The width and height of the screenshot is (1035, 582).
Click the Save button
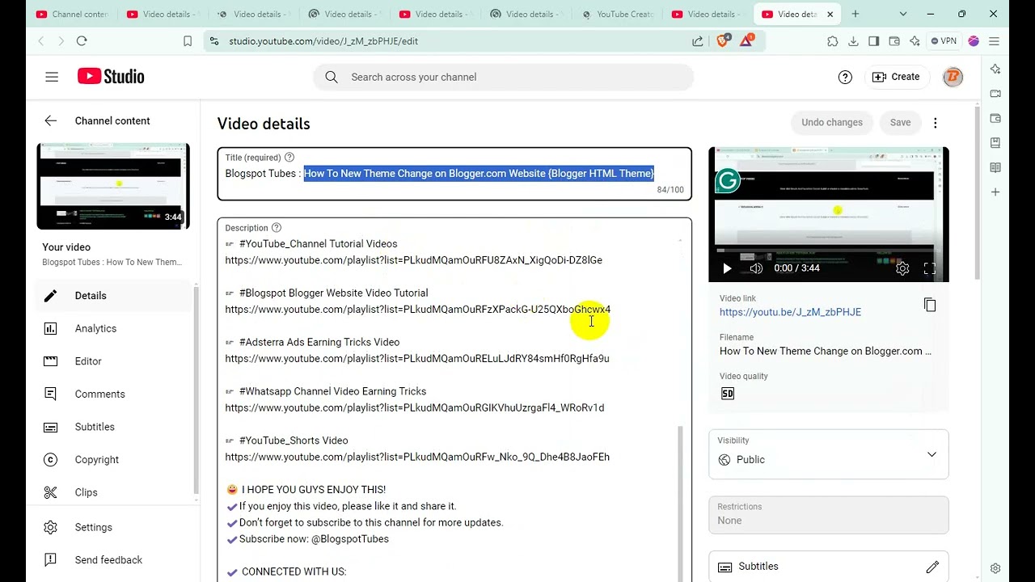(900, 123)
